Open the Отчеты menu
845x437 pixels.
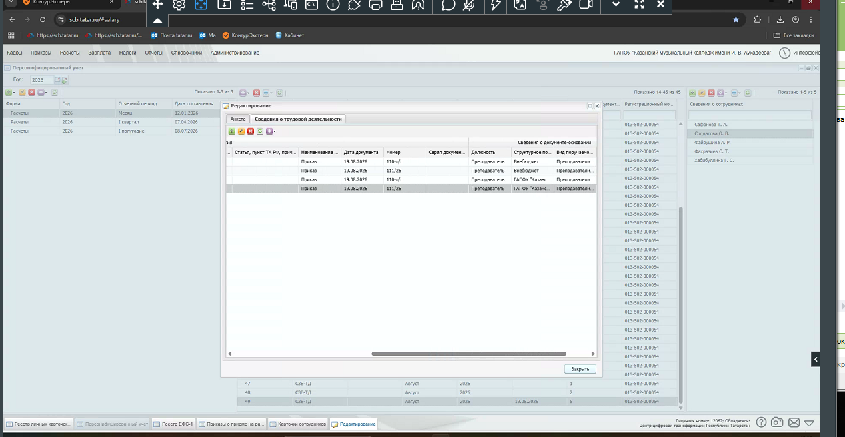(153, 53)
